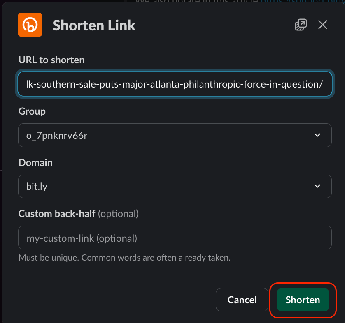Viewport: 345px width, 323px height.
Task: Focus the URL to shorten field
Action: pos(175,84)
